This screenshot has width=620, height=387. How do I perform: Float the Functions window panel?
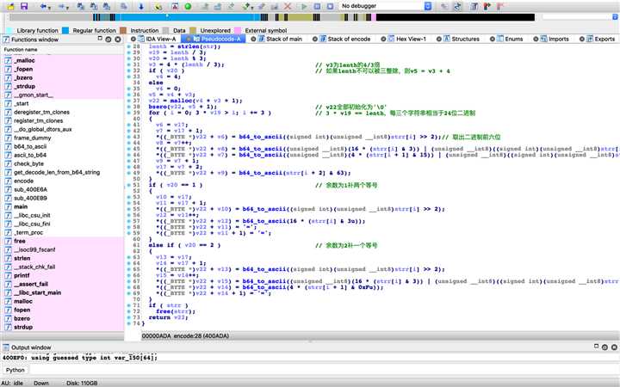(x=100, y=39)
